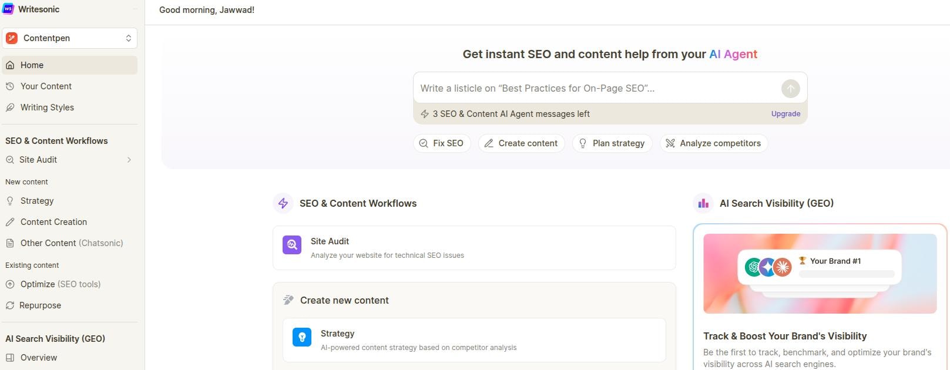Click the Repurpose refresh icon

pos(10,305)
